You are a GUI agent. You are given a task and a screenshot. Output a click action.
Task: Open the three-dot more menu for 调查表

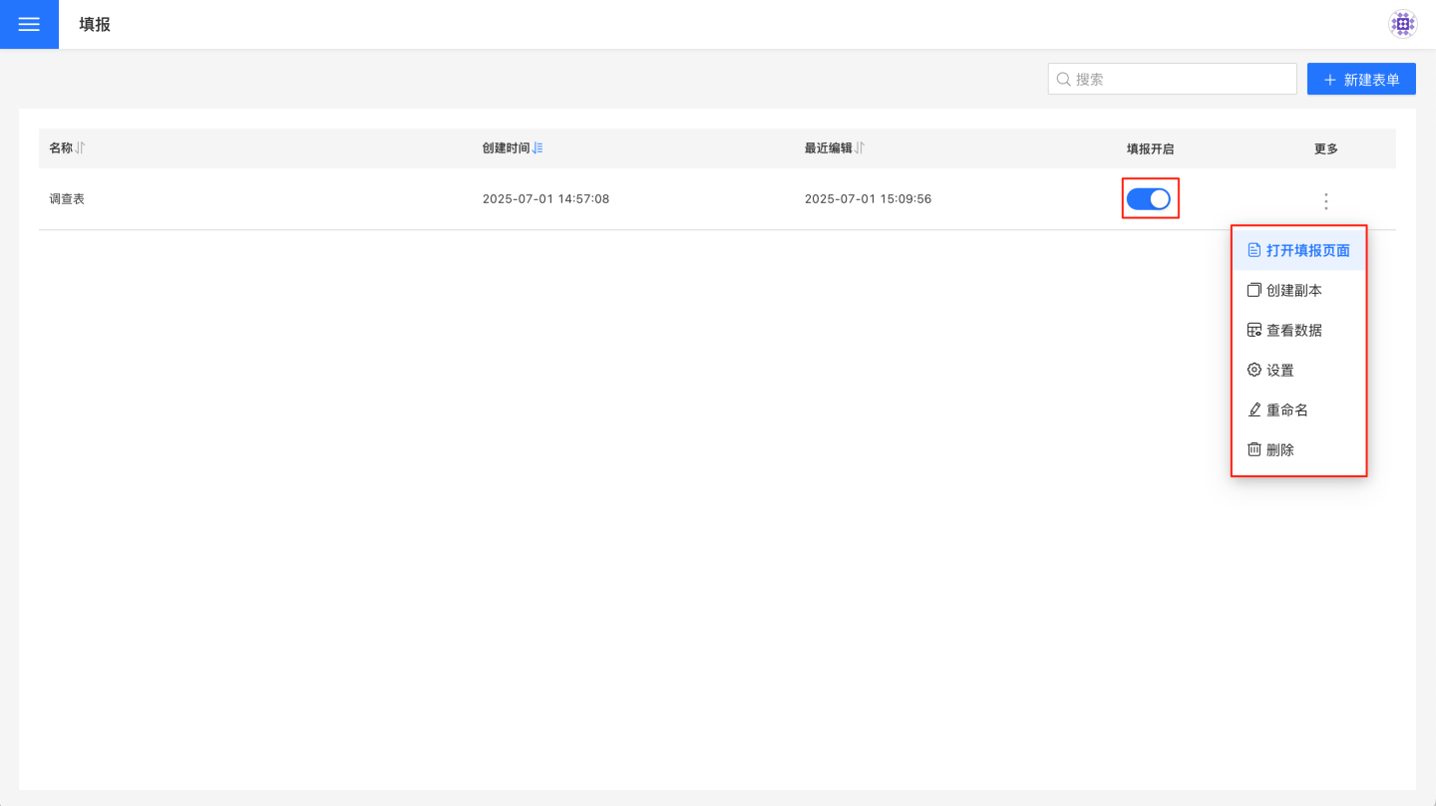pyautogui.click(x=1325, y=201)
